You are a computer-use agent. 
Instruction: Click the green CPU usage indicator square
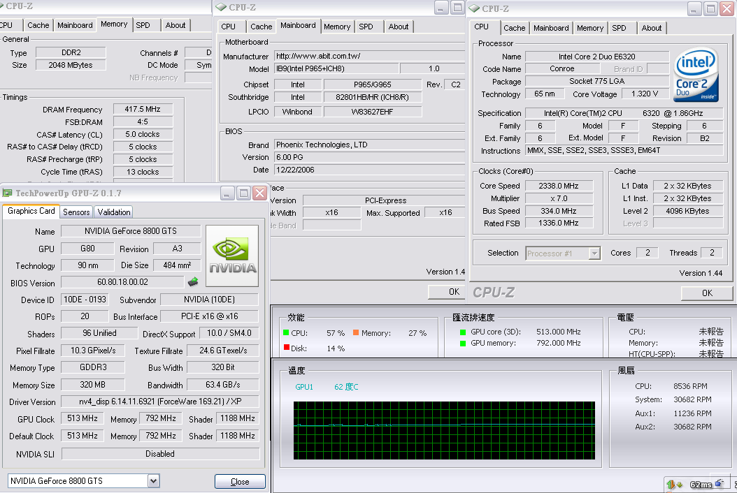point(286,333)
